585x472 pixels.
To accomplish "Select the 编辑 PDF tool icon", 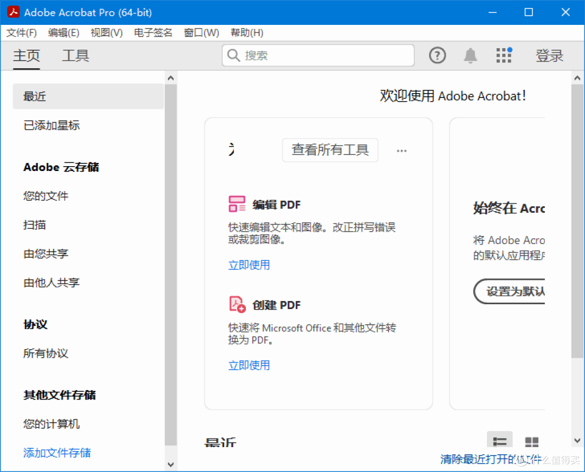I will (x=237, y=204).
